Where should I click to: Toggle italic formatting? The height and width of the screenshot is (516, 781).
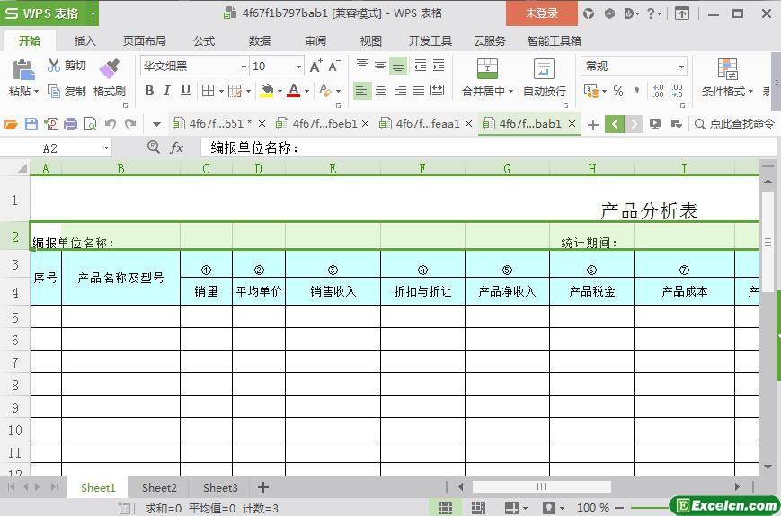click(167, 90)
